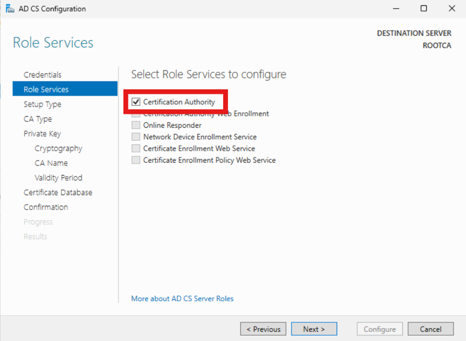466x341 pixels.
Task: Go to the Setup Type step
Action: point(43,104)
